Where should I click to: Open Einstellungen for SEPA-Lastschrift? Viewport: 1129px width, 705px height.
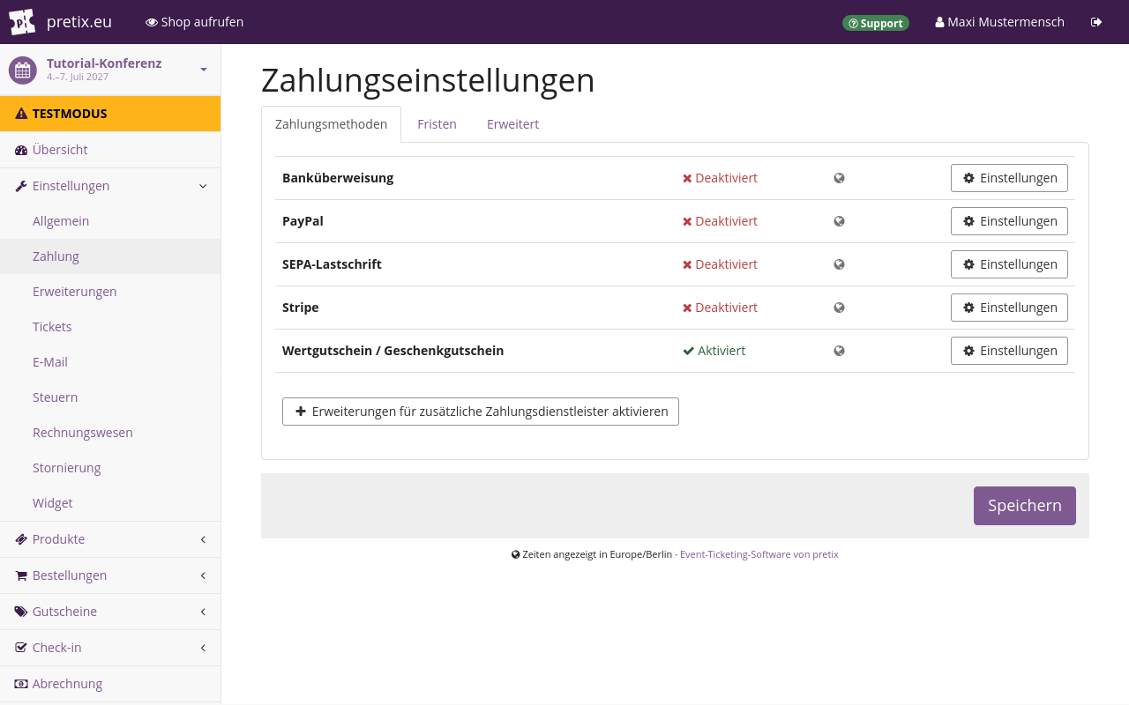point(1009,264)
